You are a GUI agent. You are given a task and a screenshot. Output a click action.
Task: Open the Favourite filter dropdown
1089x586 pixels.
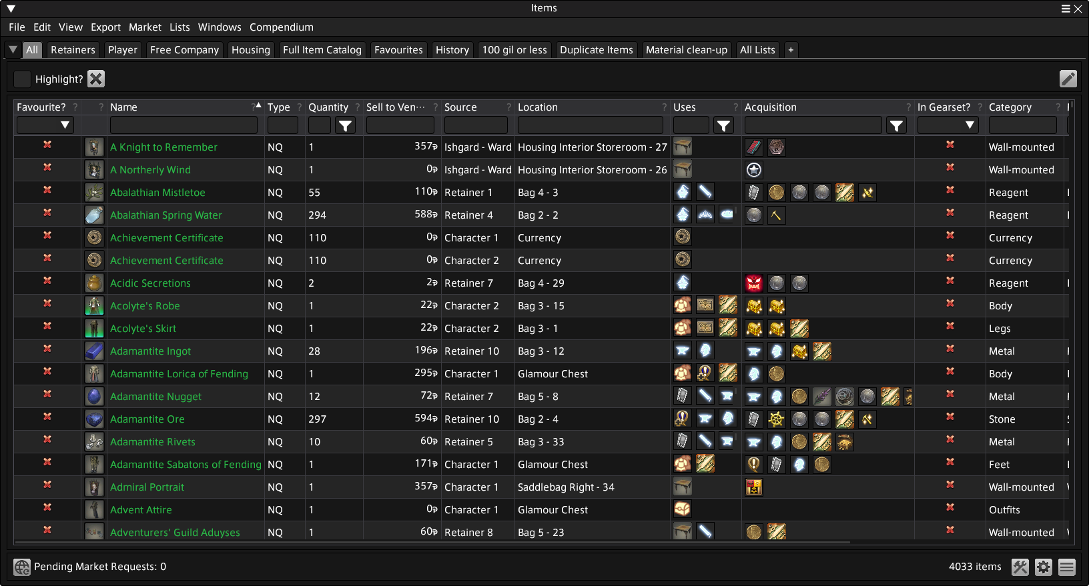[x=45, y=125]
